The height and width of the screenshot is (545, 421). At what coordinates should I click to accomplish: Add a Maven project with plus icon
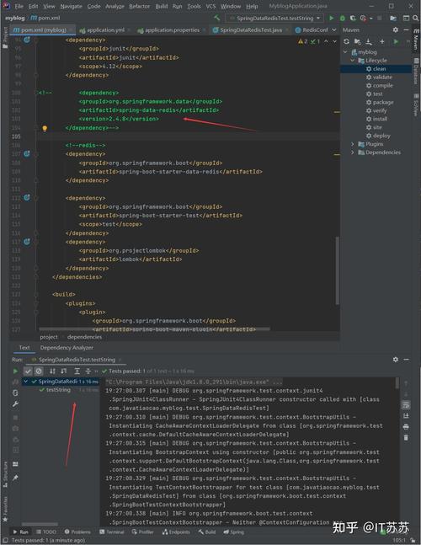click(382, 41)
